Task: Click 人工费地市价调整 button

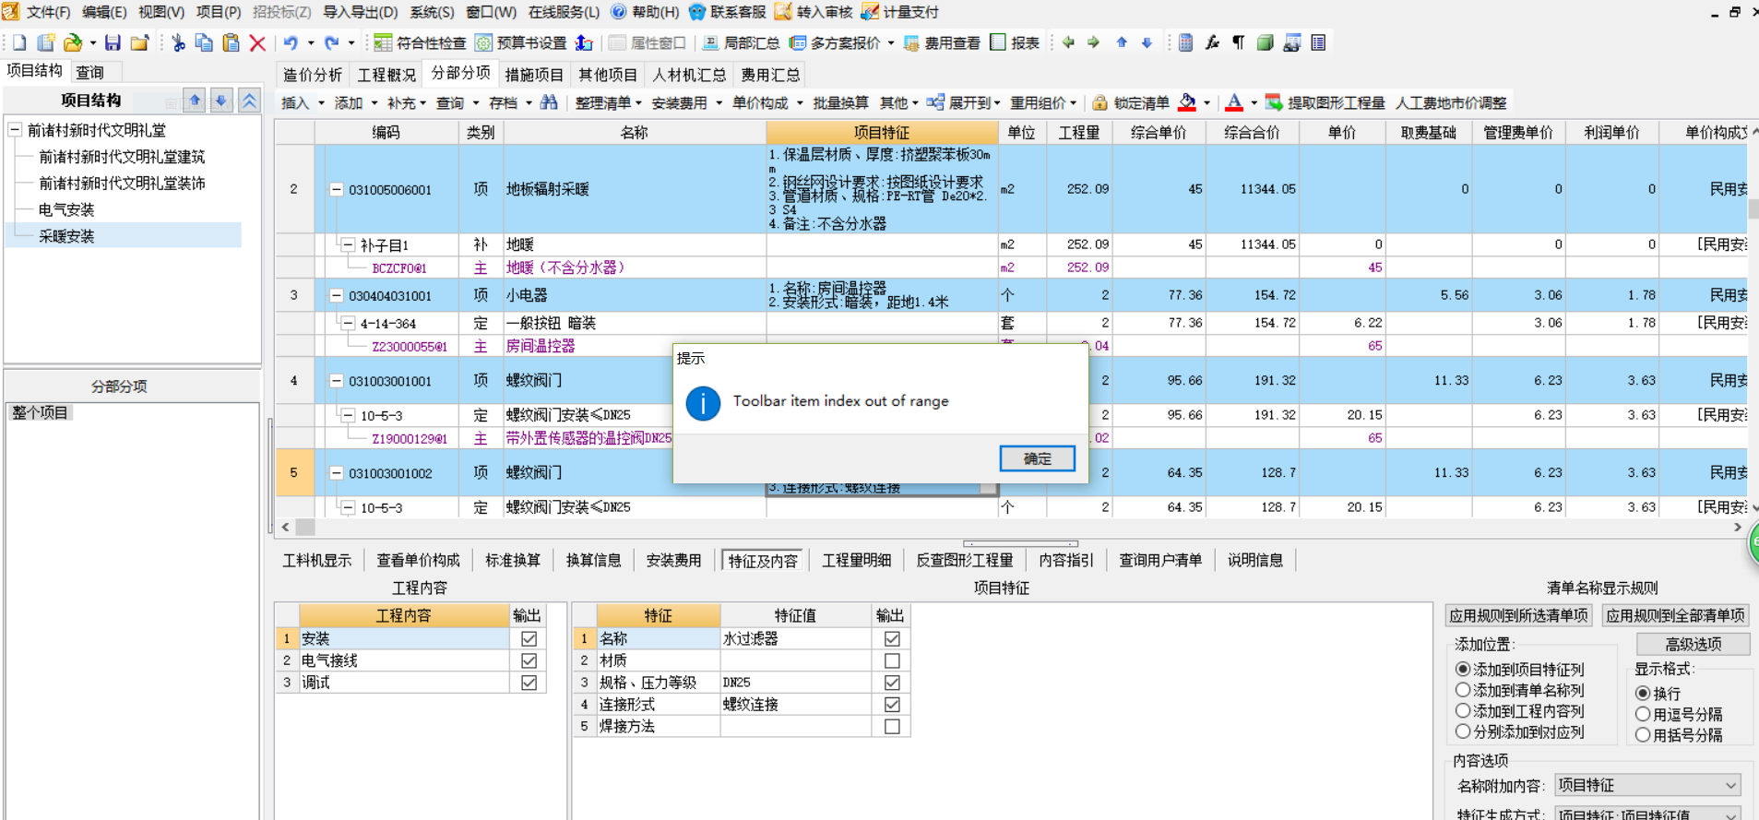Action: 1451,102
